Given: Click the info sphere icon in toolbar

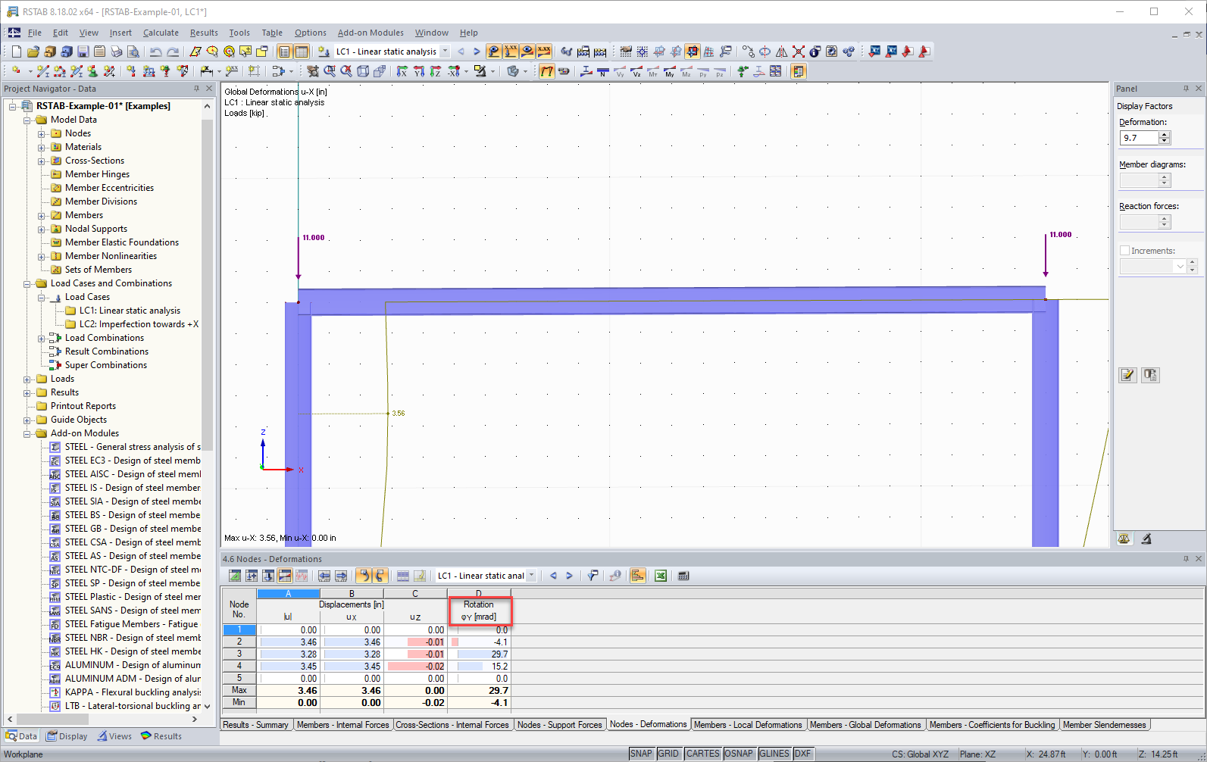Looking at the screenshot, I should tap(815, 52).
